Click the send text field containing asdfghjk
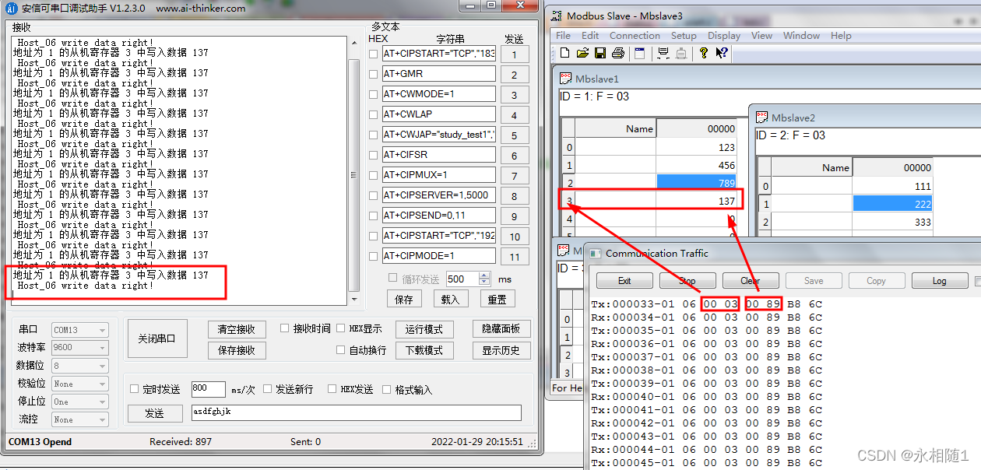 356,413
